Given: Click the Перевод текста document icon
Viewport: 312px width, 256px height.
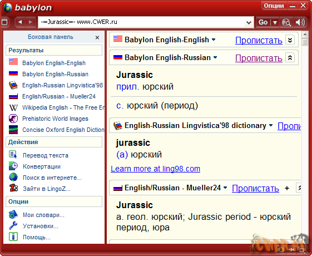Looking at the screenshot, I should point(13,155).
